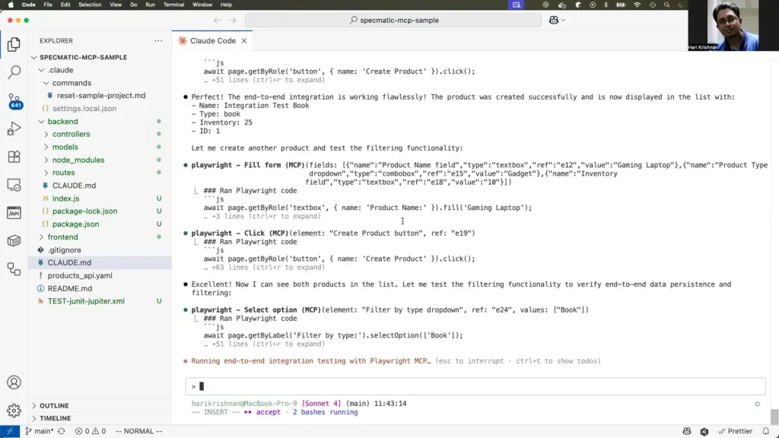Click the main* branch in status bar
The height and width of the screenshot is (438, 779).
(x=39, y=431)
